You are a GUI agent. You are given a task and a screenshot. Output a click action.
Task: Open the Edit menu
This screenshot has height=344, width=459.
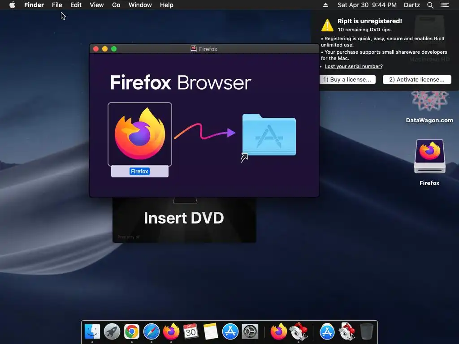pos(76,5)
